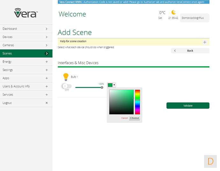The height and width of the screenshot is (171, 220).
Task: Click the Back button
Action: coord(190,51)
